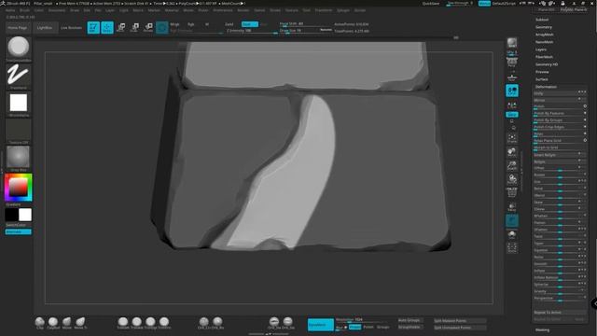
Task: Activate Edit mode button in top shelf
Action: [93, 27]
